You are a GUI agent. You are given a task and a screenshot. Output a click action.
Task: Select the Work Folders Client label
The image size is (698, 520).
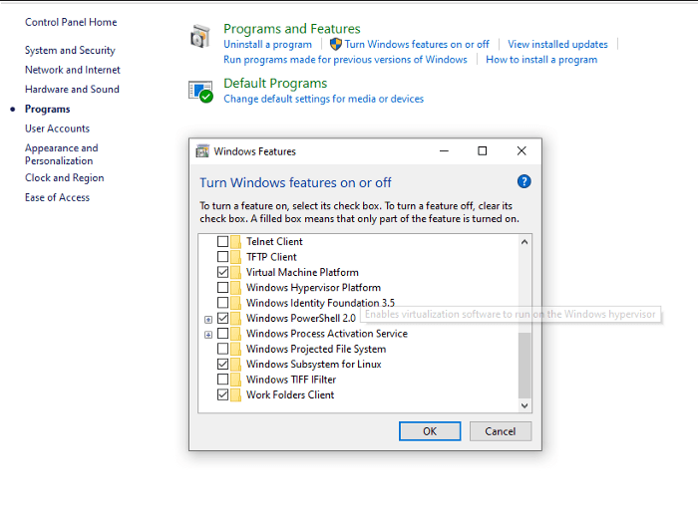coord(290,395)
